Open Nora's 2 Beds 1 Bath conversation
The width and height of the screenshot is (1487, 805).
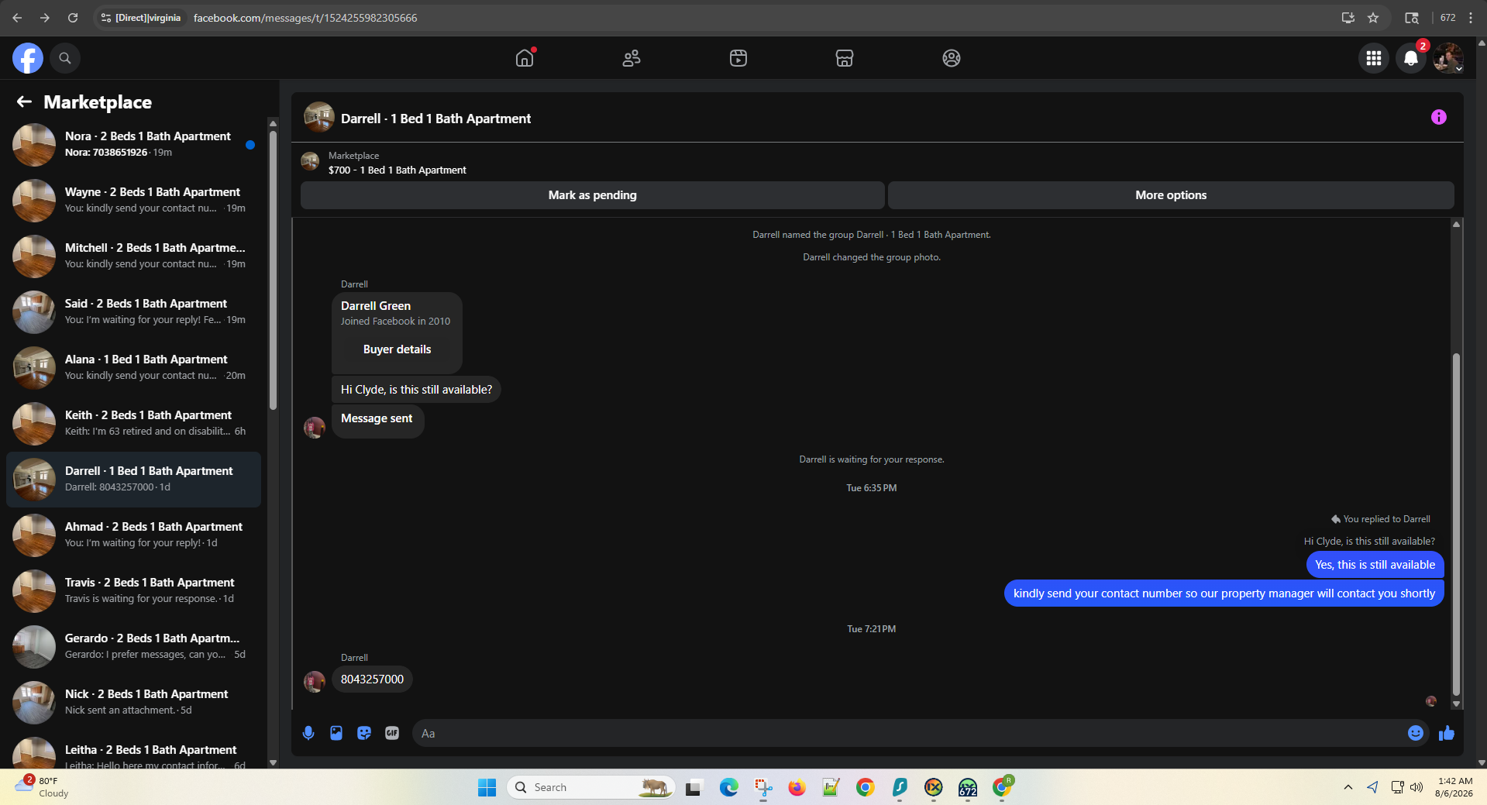pos(133,145)
